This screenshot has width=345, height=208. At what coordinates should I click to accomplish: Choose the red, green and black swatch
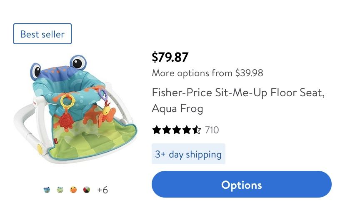tap(87, 190)
